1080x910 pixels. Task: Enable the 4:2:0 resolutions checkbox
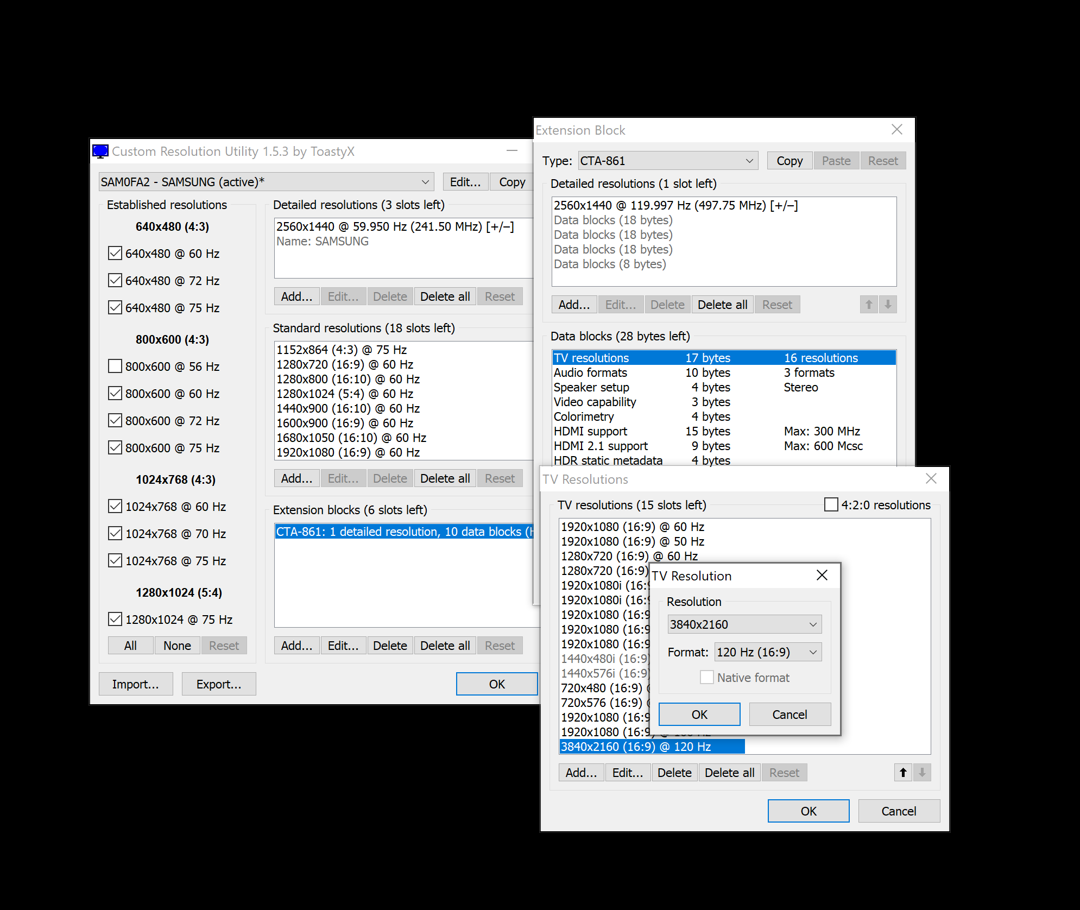pyautogui.click(x=831, y=505)
